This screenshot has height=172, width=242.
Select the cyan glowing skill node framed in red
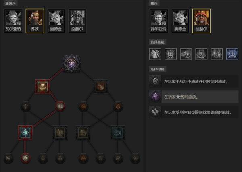click(25, 133)
